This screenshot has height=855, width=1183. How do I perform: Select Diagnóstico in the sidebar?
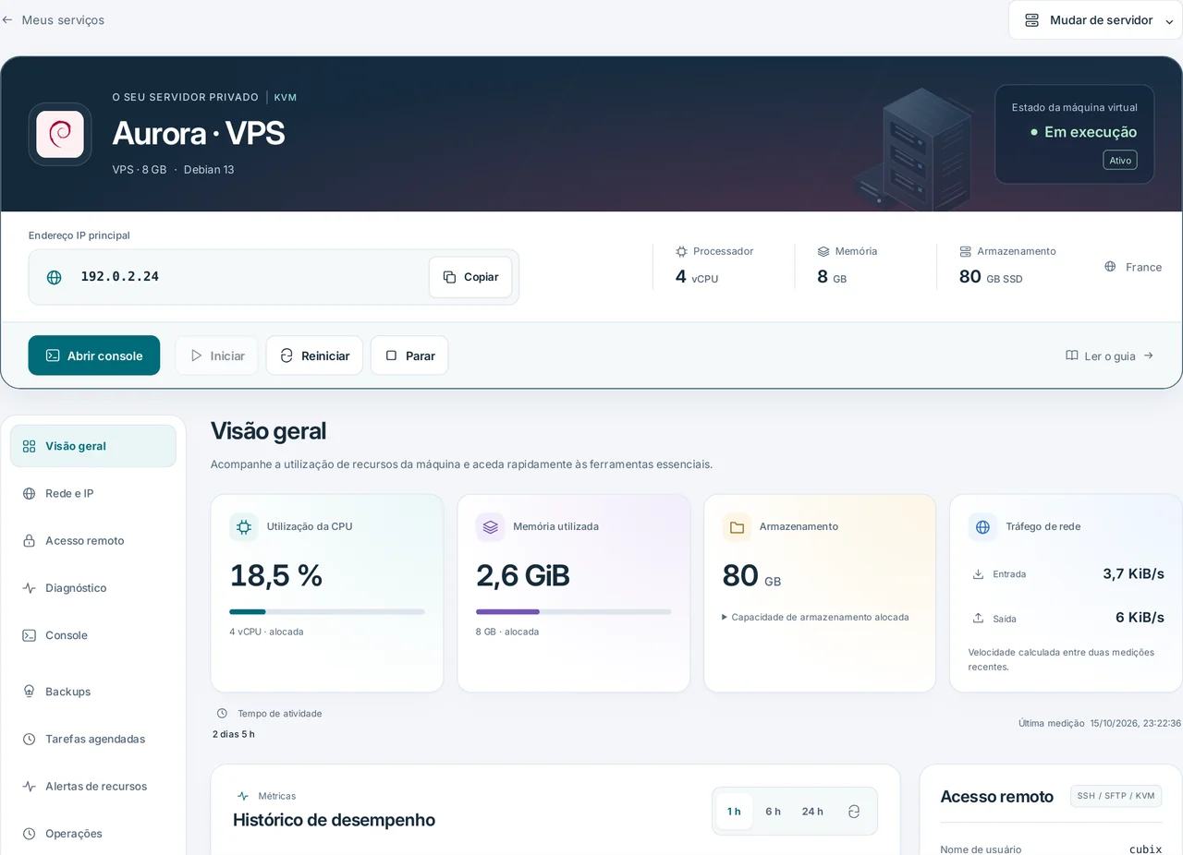click(x=93, y=588)
